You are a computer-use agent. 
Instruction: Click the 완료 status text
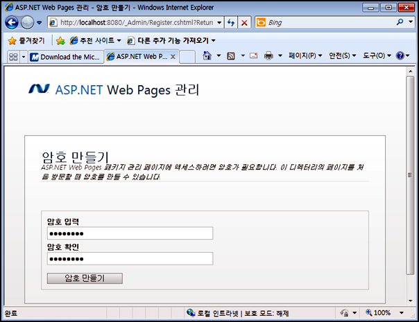click(x=11, y=313)
